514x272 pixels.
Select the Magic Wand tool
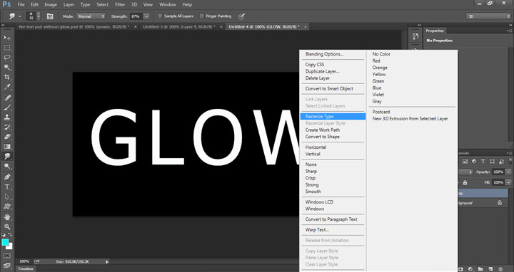[7, 68]
